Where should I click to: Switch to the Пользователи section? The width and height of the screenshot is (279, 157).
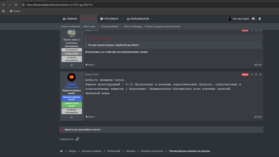[138, 19]
